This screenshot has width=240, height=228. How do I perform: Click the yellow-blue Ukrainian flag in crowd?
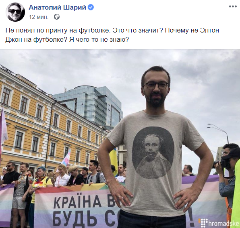pyautogui.click(x=114, y=161)
